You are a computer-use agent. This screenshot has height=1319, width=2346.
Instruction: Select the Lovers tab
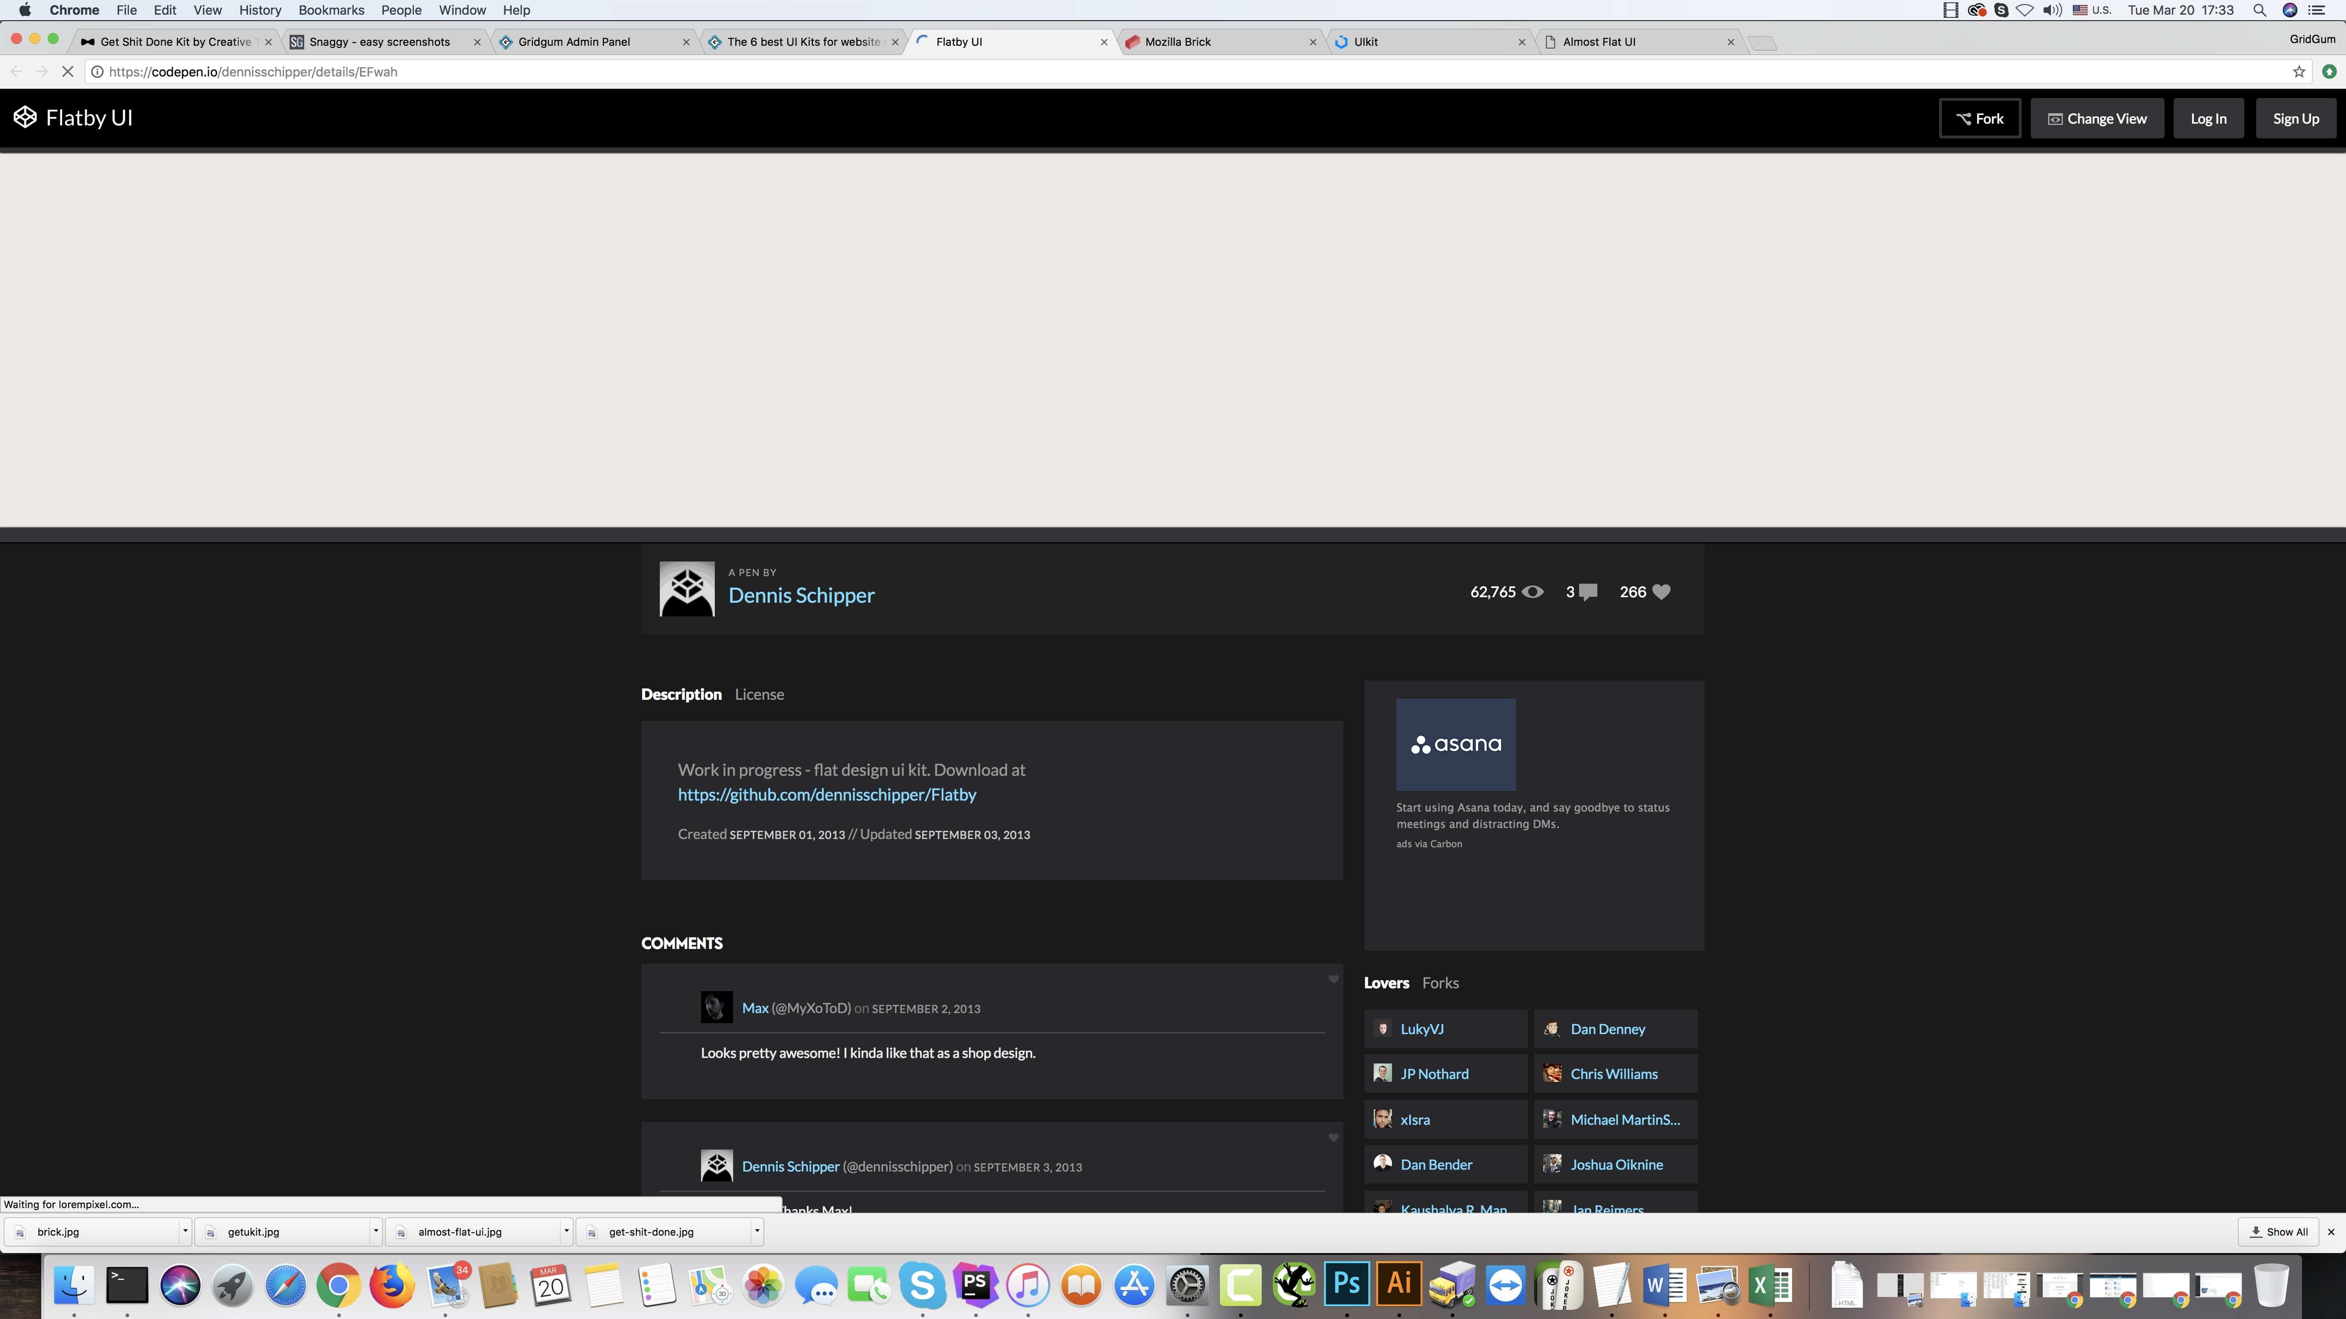click(x=1386, y=983)
